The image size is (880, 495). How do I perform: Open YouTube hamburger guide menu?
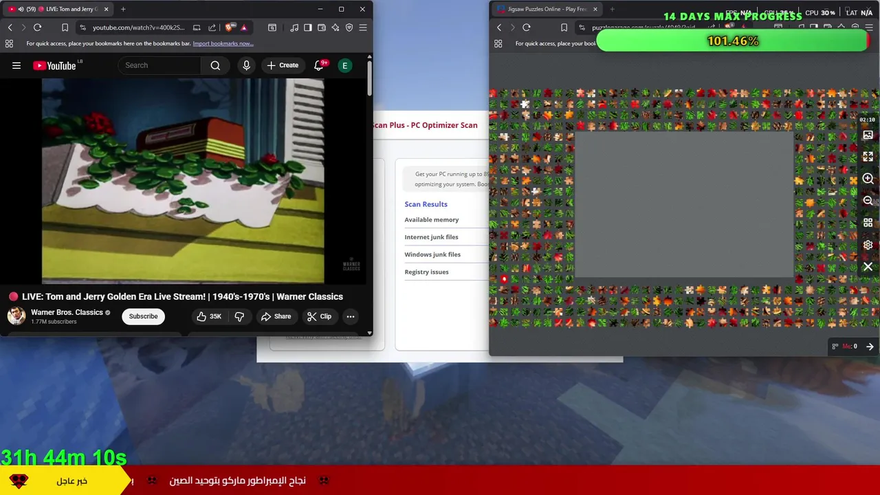16,65
